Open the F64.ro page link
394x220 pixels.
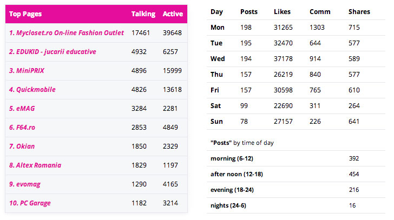tap(22, 128)
